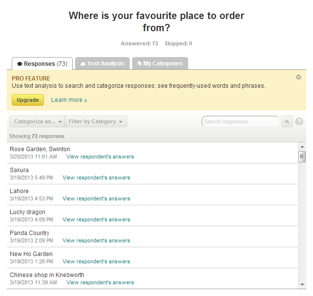This screenshot has width=313, height=296.
Task: Follow the Learn more link
Action: [69, 100]
